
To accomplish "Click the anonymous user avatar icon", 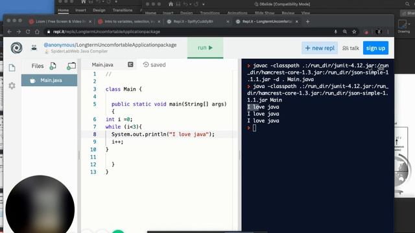I will tap(34, 48).
